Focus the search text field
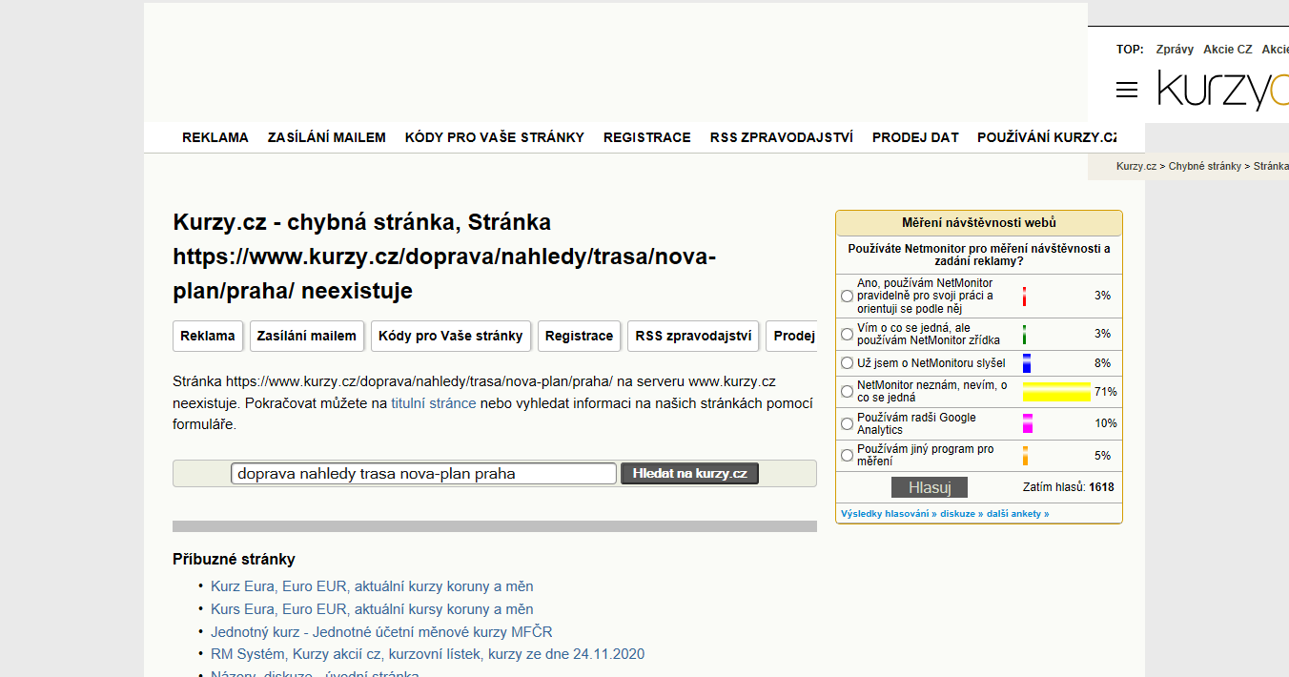1289x677 pixels. pos(424,473)
